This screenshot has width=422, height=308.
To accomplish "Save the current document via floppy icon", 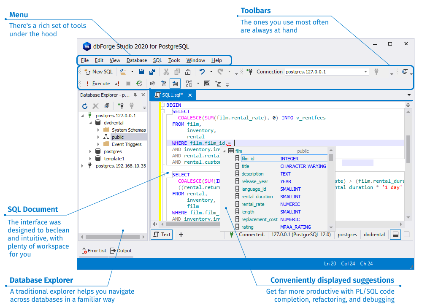I will tap(141, 72).
